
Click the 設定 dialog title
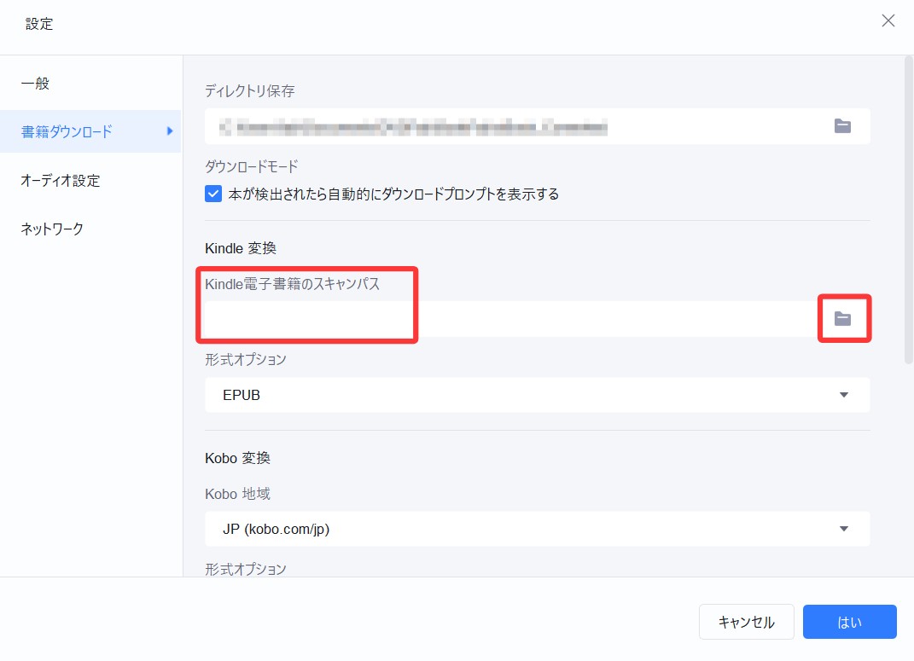[39, 24]
